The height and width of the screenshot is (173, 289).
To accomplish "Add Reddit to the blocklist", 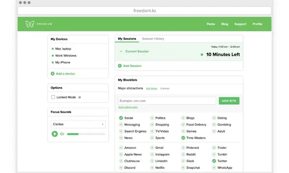I will coord(183,155).
